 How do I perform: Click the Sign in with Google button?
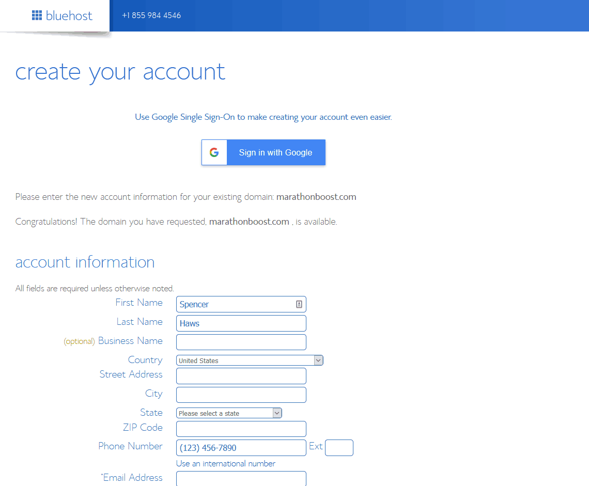(x=263, y=152)
